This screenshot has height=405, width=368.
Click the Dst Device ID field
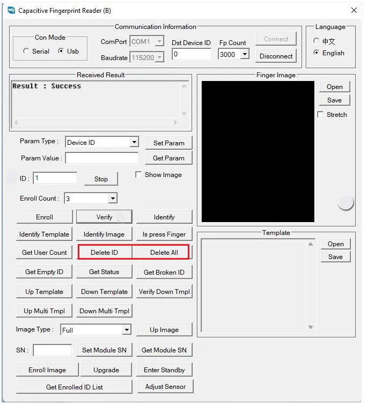coord(192,54)
